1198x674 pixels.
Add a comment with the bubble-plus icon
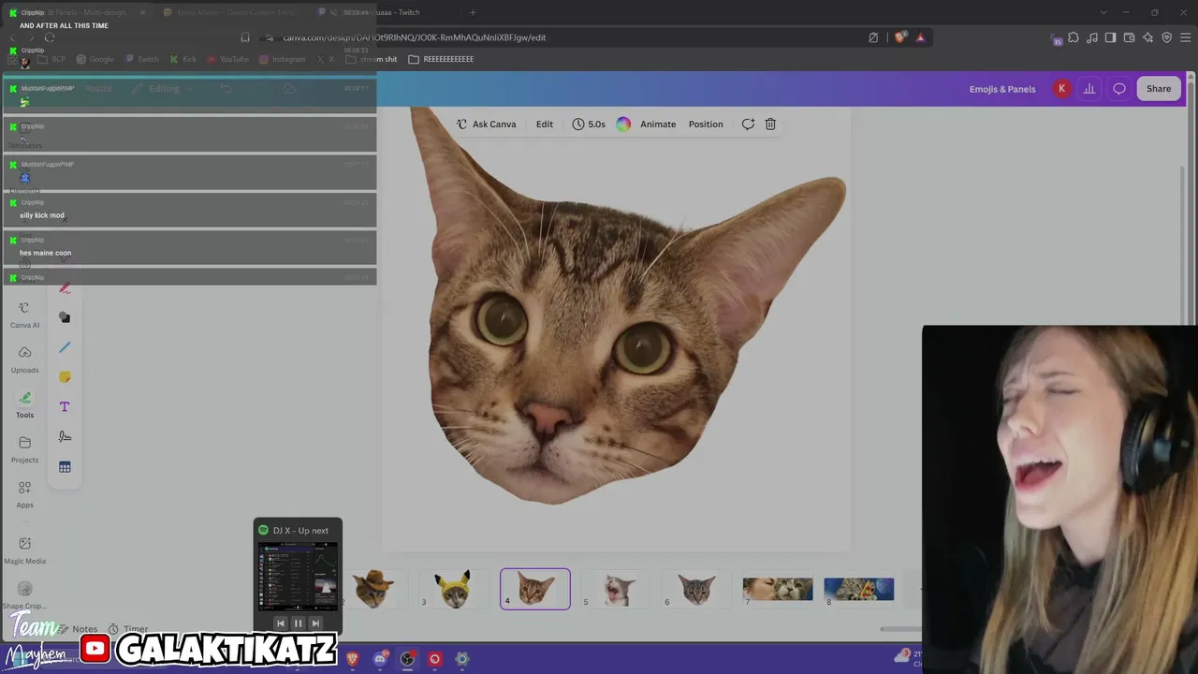tap(748, 124)
